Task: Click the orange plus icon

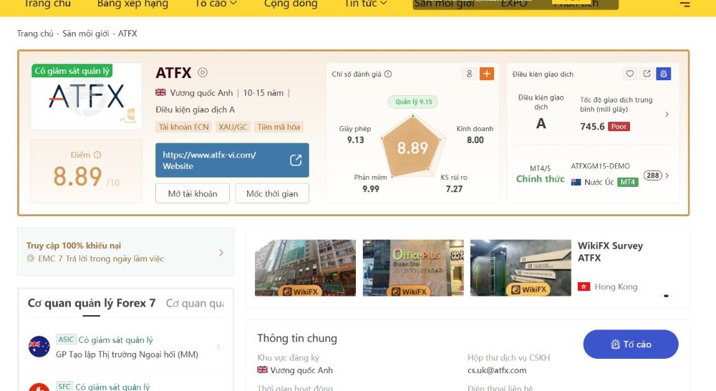Action: [487, 74]
